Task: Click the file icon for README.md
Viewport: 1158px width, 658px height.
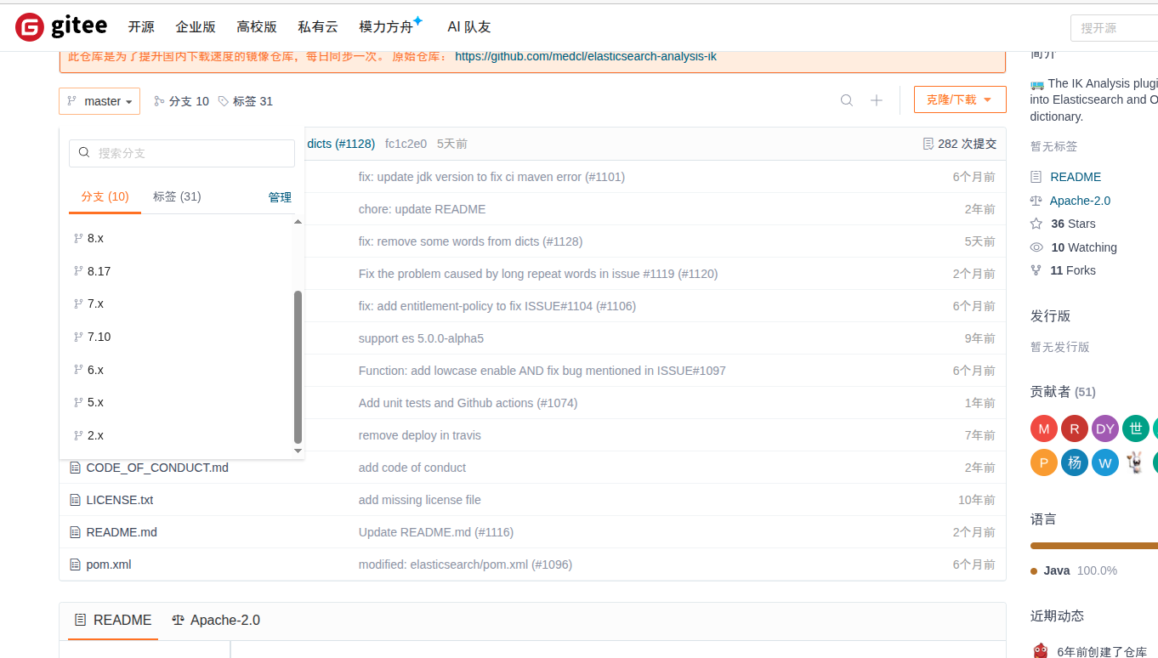Action: tap(75, 532)
